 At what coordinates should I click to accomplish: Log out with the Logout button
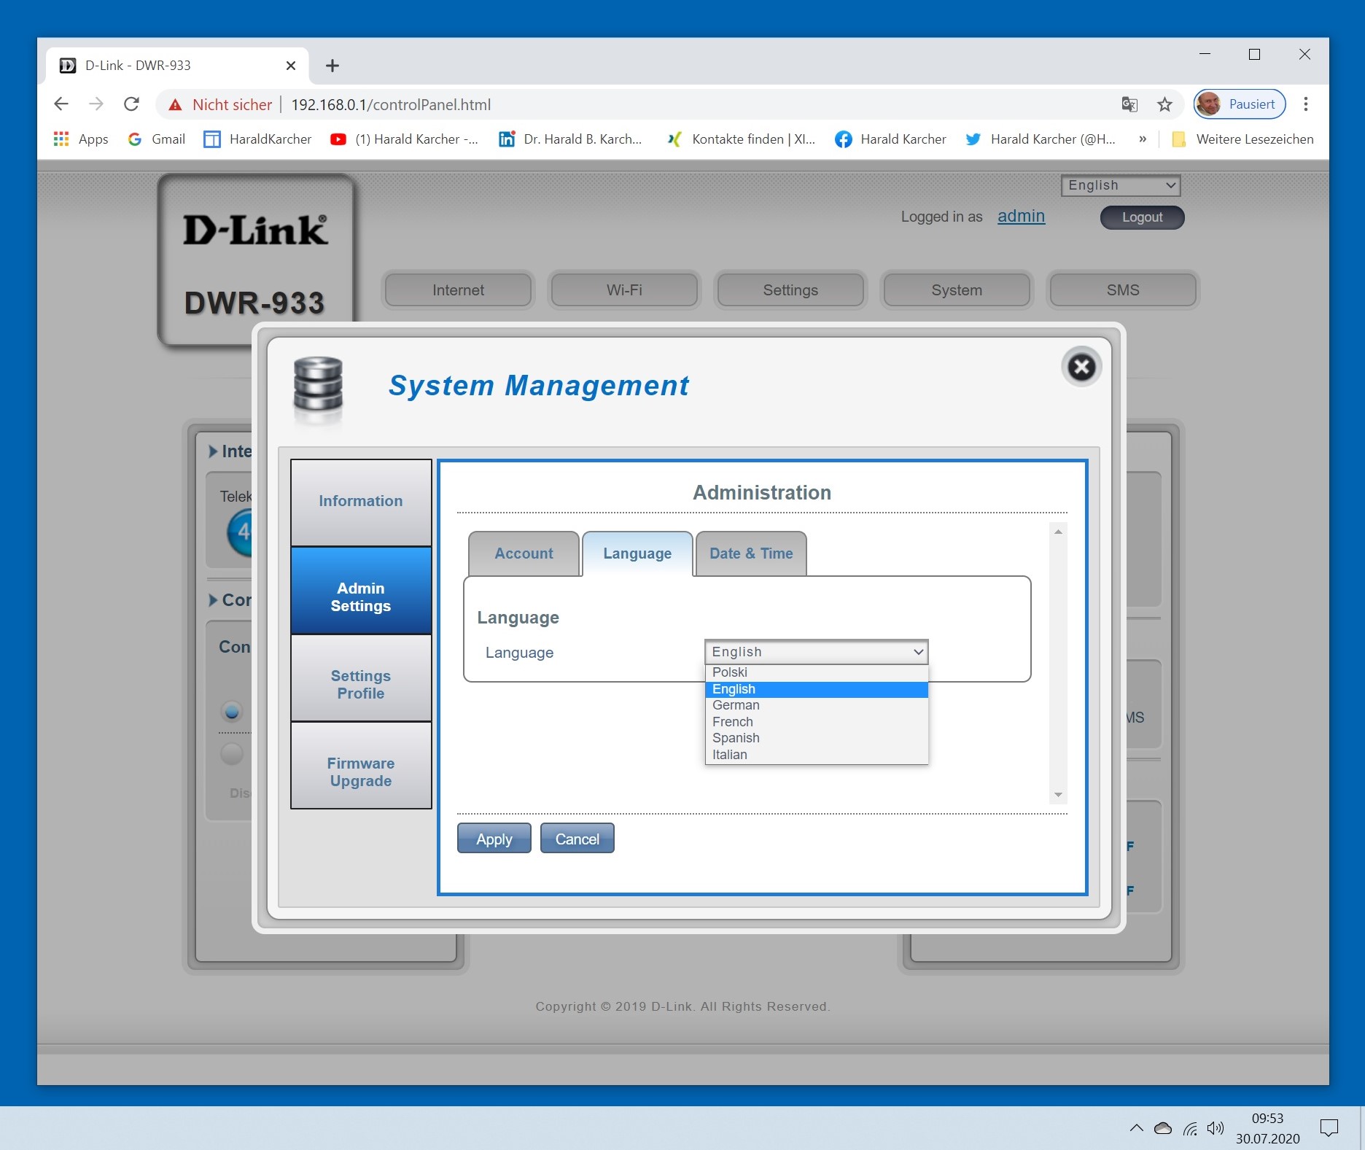pyautogui.click(x=1142, y=217)
